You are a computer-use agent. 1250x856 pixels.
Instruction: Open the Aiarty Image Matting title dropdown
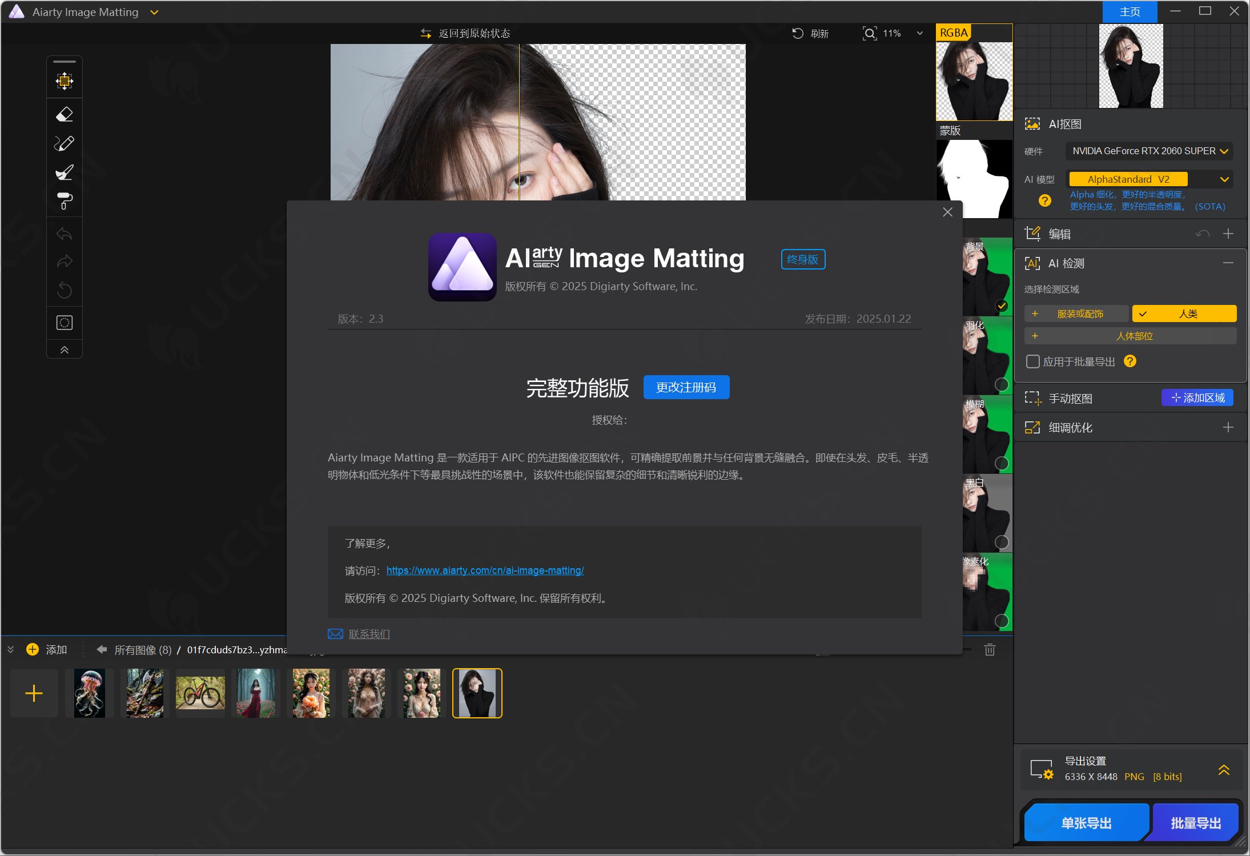click(x=154, y=12)
